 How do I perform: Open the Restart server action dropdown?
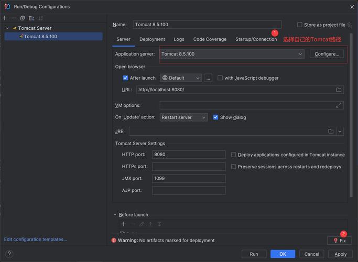click(x=183, y=117)
